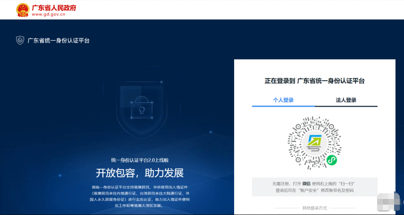Viewport: 404px width, 215px height.
Task: Click the 省统一身份认证平台支持港澳居民 description paragraph
Action: (140, 197)
